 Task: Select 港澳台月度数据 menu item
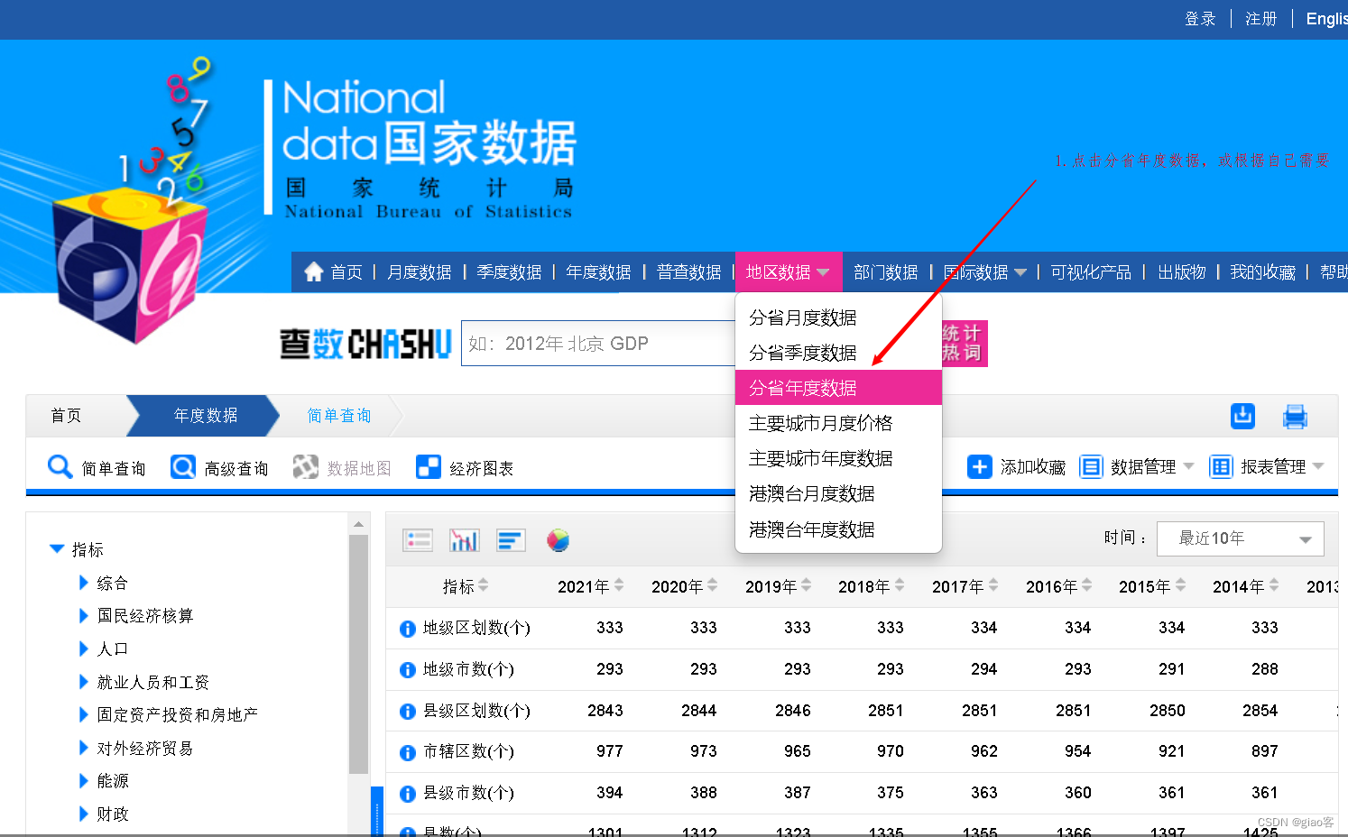click(839, 493)
